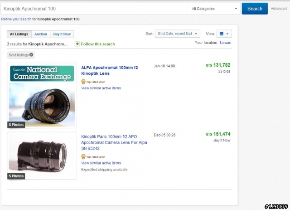Click the 5 Photos badge
The image size is (290, 210).
click(x=16, y=176)
